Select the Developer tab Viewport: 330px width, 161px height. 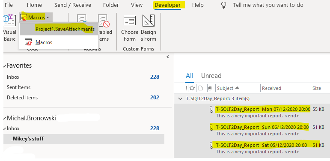point(167,5)
